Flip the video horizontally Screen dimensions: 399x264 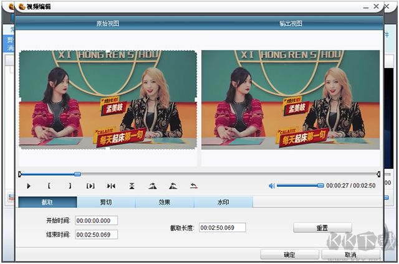[111, 186]
